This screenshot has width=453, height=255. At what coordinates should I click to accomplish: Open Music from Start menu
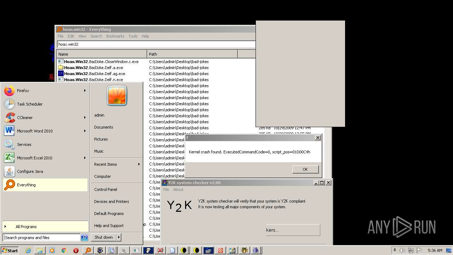click(x=117, y=151)
